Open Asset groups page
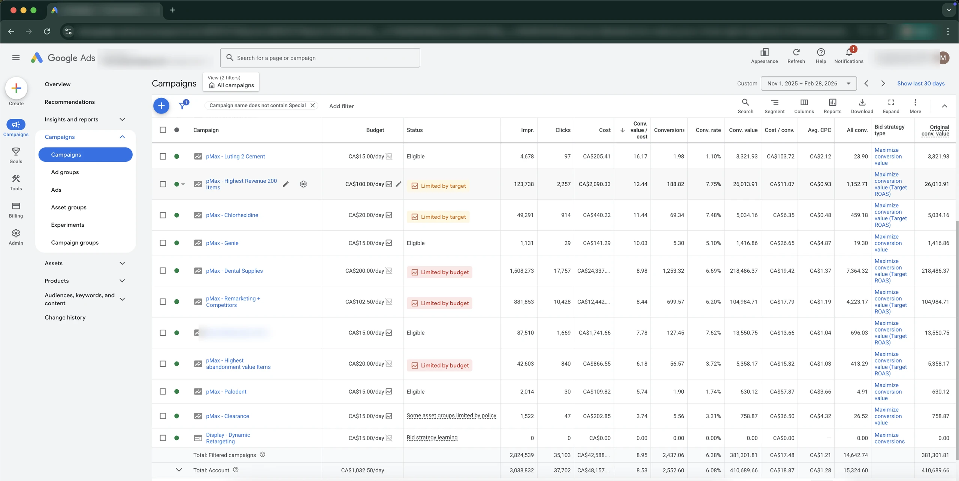Screen dimensions: 959x481 click(x=69, y=207)
